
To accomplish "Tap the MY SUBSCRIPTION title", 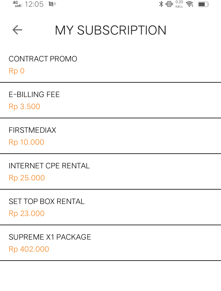I will 110,30.
